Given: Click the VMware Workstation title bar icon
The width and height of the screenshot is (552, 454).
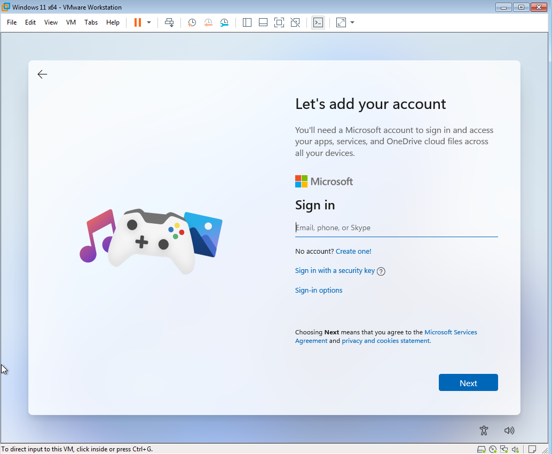Looking at the screenshot, I should pos(6,7).
